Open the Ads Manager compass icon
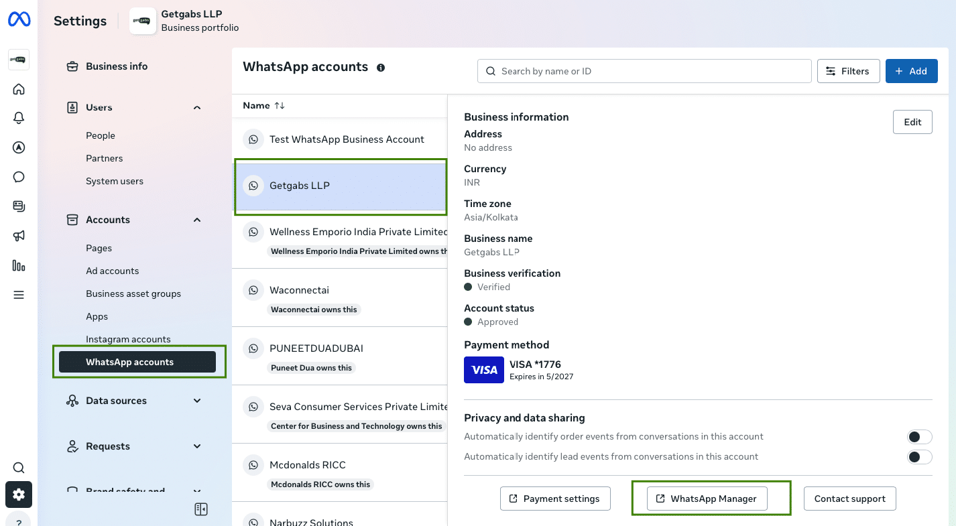 pos(19,148)
